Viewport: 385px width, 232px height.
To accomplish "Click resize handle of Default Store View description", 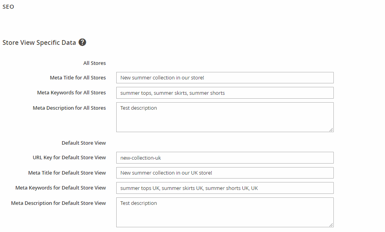I will pyautogui.click(x=331, y=225).
